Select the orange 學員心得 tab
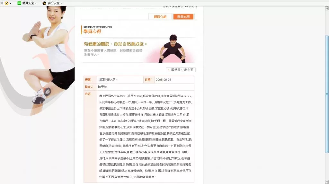329x184 pixels. (x=183, y=17)
